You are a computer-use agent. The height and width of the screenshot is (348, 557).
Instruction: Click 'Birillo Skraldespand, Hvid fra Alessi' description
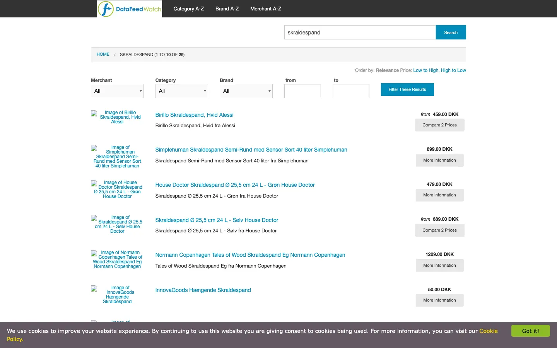click(x=195, y=126)
